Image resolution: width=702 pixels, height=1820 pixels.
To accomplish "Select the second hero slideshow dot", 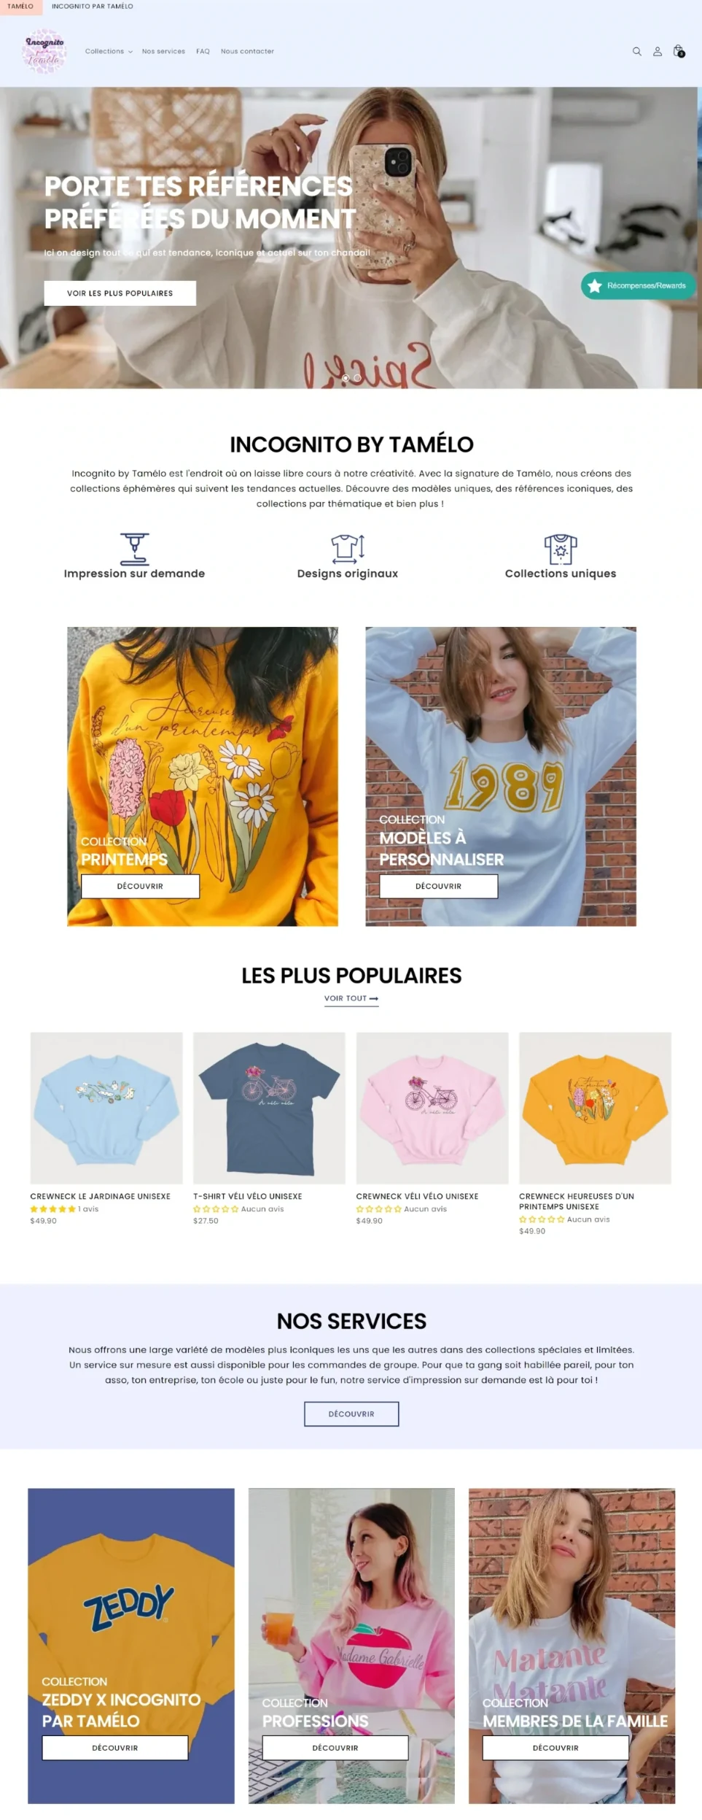I will coord(357,378).
